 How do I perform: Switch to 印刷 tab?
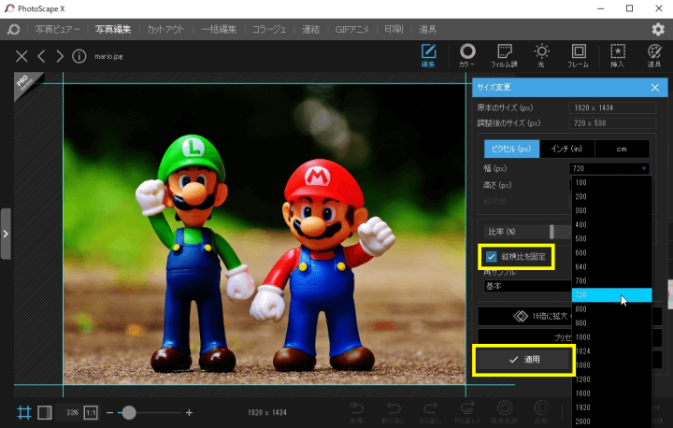pyautogui.click(x=394, y=29)
